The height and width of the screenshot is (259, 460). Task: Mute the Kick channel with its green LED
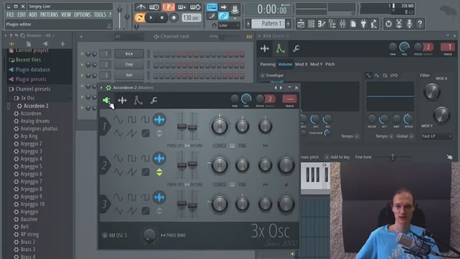click(x=82, y=54)
